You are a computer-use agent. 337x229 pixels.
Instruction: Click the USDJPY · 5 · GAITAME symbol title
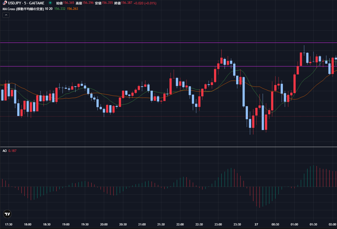[x=26, y=3]
